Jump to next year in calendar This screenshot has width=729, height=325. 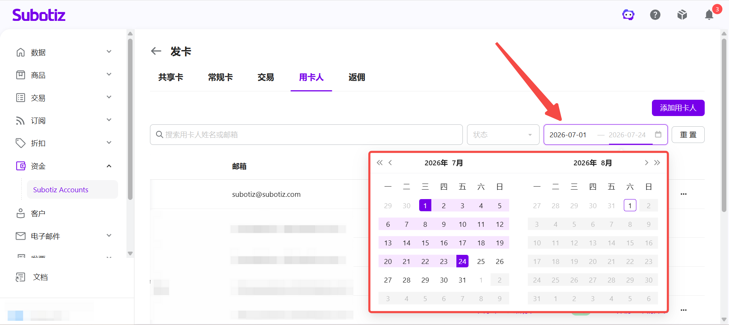(657, 163)
